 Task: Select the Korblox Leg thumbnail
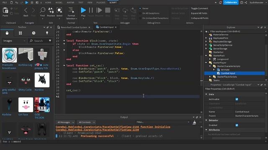26,55
